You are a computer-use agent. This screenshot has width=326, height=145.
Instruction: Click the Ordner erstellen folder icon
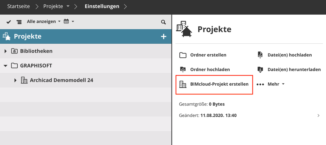tap(183, 55)
